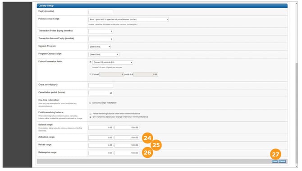Click the 'Redemption range' label
The image size is (302, 171).
pos(47,153)
